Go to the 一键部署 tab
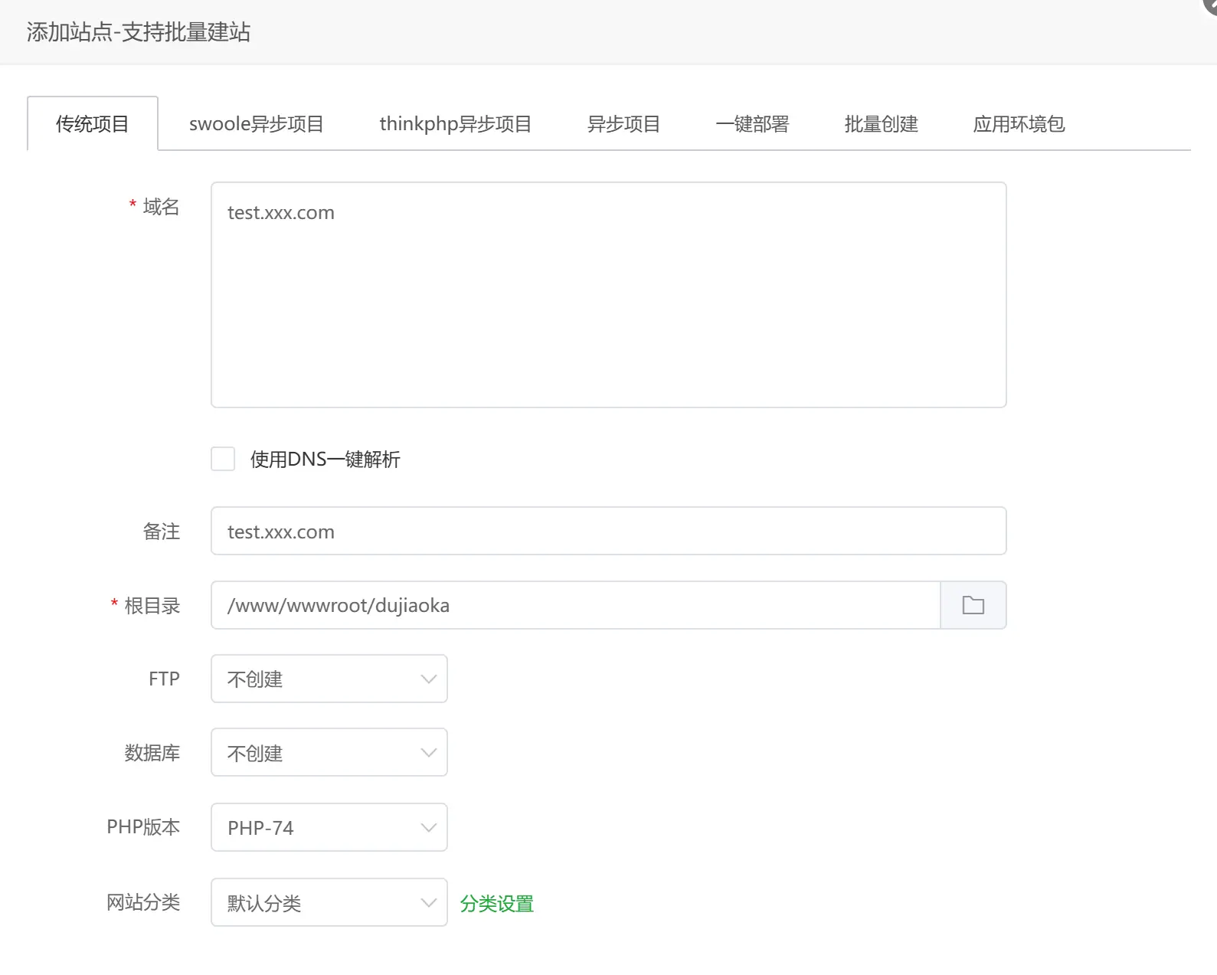1217x975 pixels. (752, 124)
